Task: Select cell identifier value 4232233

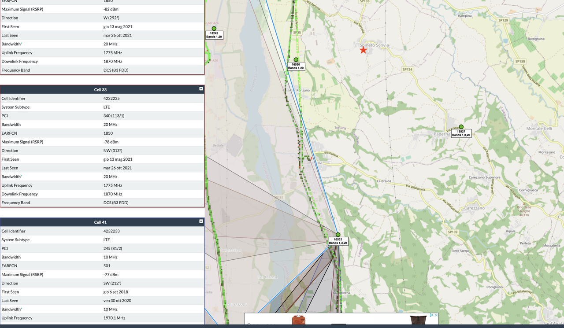Action: click(111, 231)
